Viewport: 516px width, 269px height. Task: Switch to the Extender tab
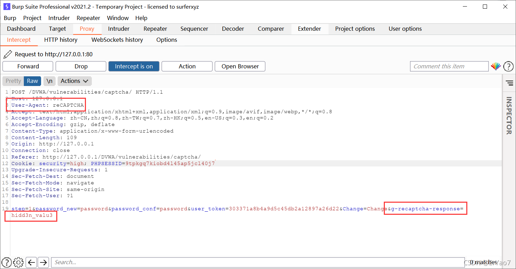pos(310,29)
